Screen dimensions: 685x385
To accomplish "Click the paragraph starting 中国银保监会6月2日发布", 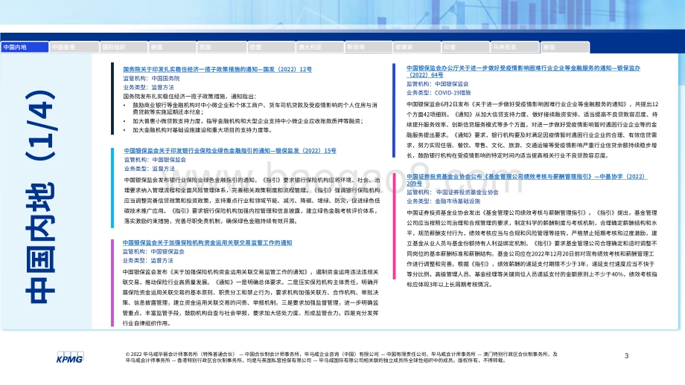I will [x=532, y=130].
